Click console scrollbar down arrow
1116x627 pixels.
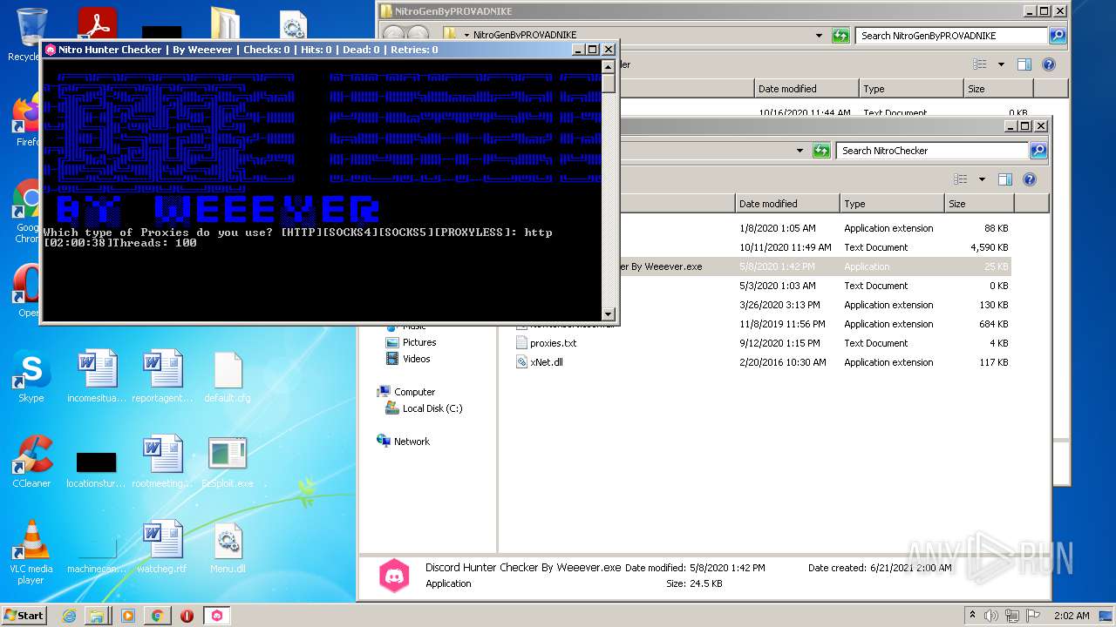click(x=609, y=314)
